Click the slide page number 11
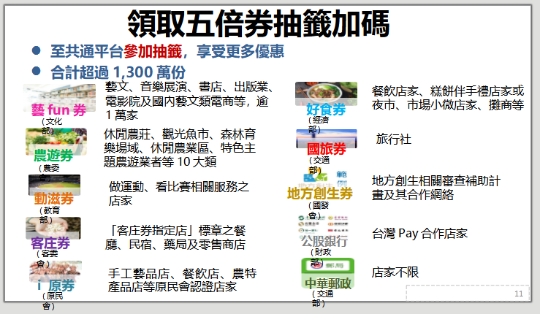Viewport: 540px width, 314px height. tap(519, 294)
